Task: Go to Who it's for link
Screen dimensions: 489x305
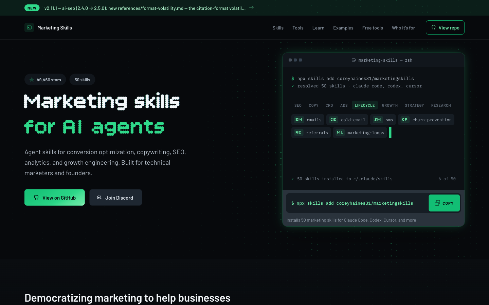Action: [403, 28]
